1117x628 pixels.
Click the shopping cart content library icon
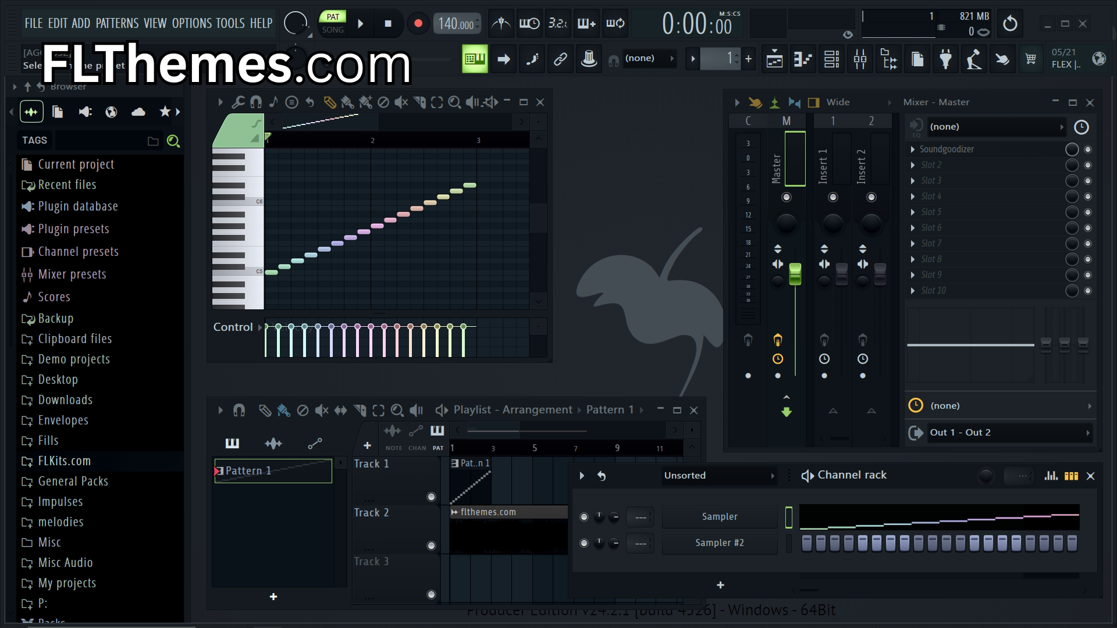click(x=1031, y=59)
